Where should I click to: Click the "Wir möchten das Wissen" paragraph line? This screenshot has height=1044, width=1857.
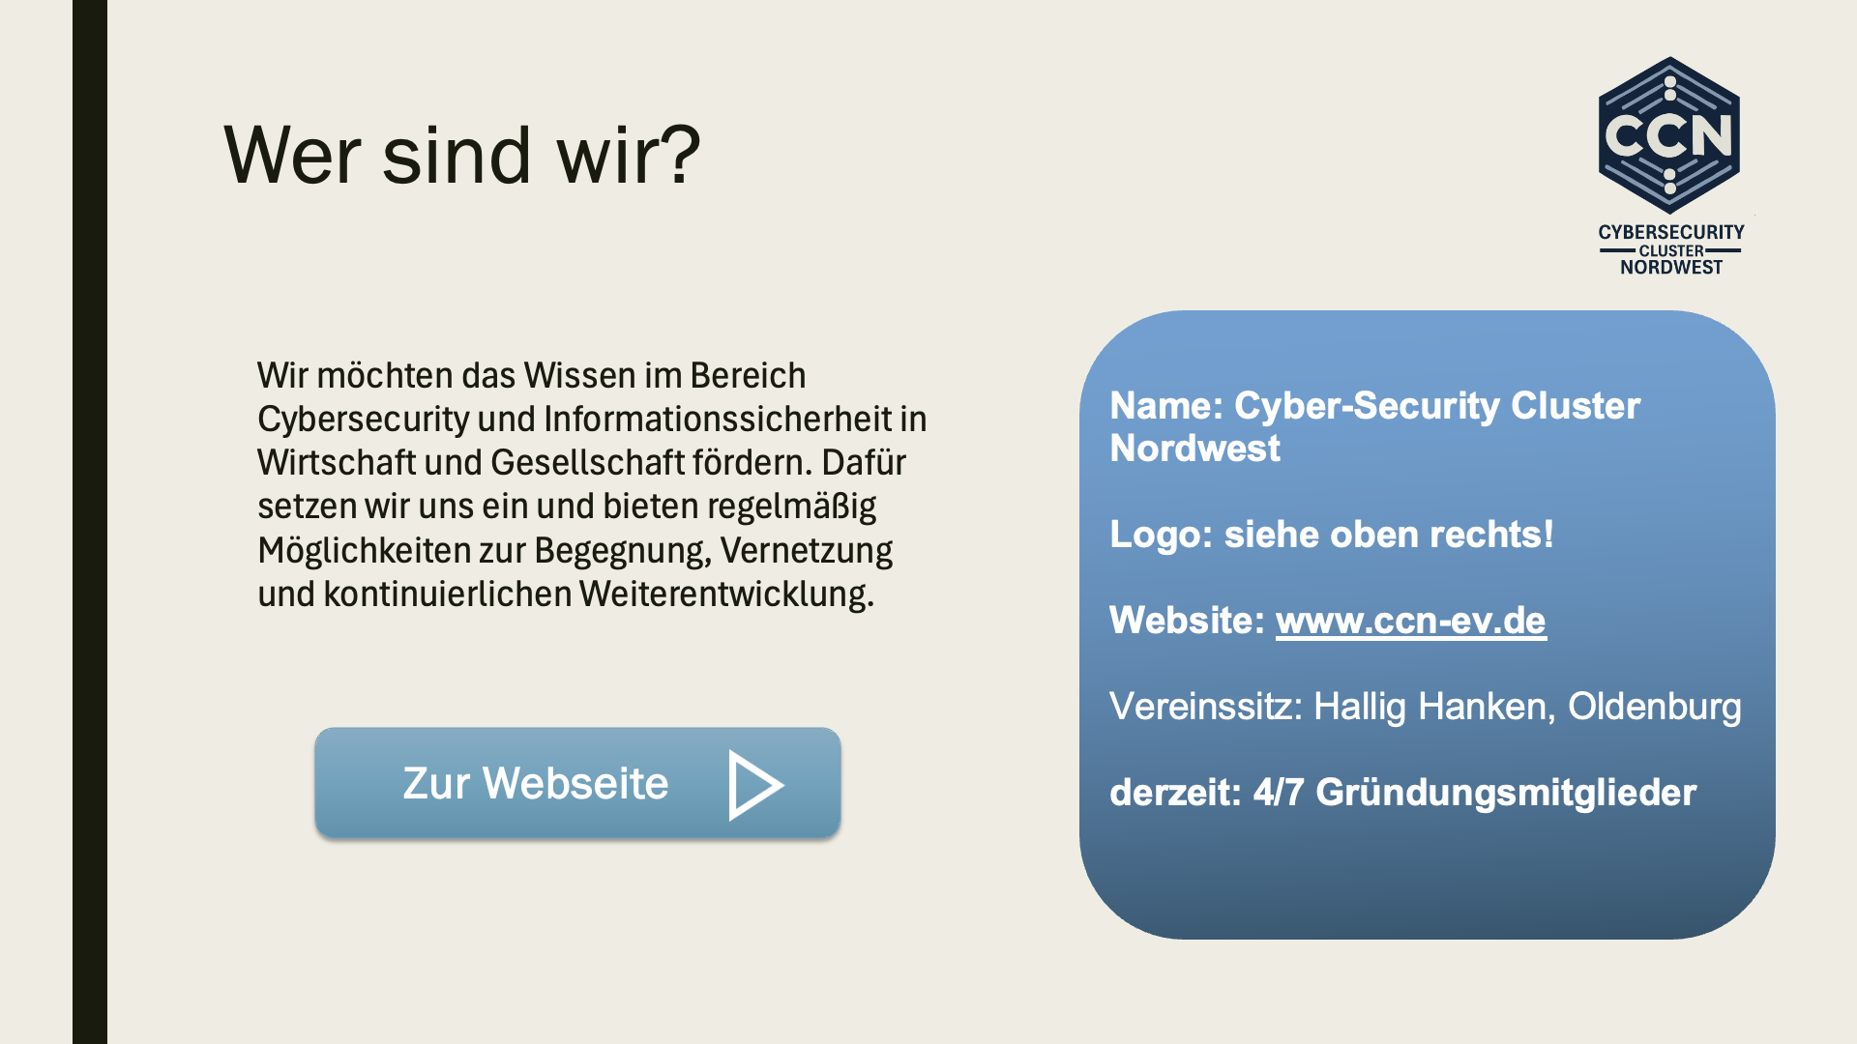[531, 375]
